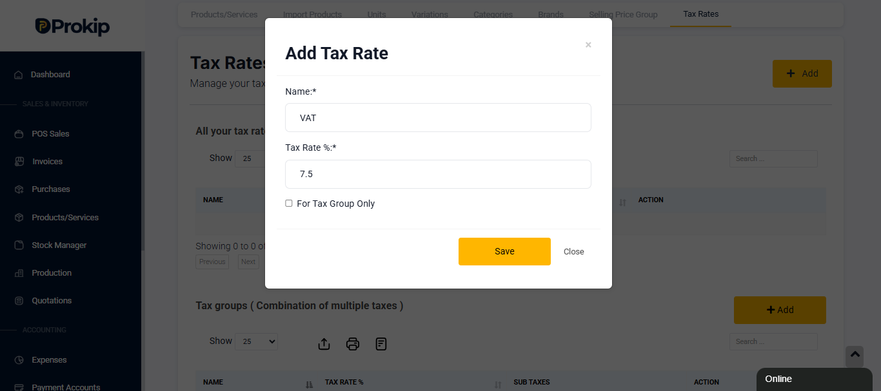Image resolution: width=881 pixels, height=391 pixels.
Task: Switch to the Selling Price Group tab
Action: point(623,14)
